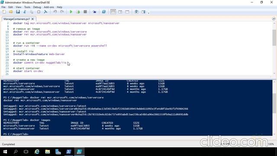Screen dimensions: 277x156
Task: Switch to PowerShell console taskbar icon
Action: 69,152
